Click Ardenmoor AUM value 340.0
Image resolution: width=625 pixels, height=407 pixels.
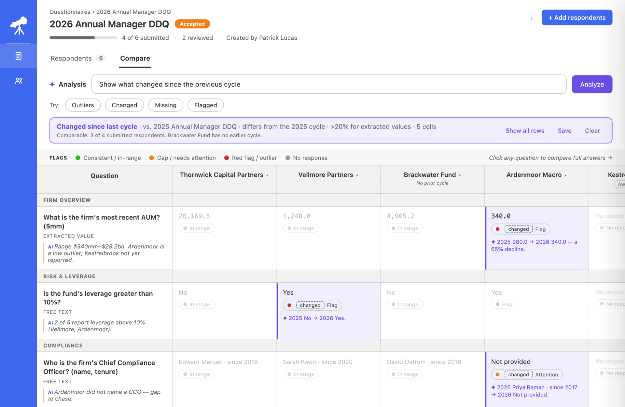tap(501, 216)
